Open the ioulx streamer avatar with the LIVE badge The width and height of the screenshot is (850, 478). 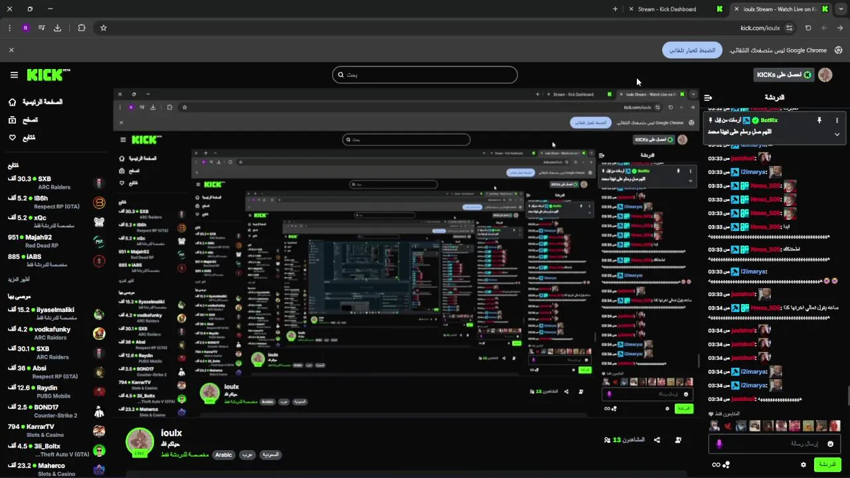coord(140,442)
